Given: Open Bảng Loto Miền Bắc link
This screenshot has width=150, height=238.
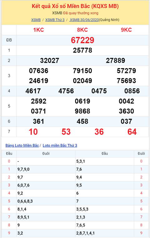Looking at the screenshot, I should click(x=22, y=145).
